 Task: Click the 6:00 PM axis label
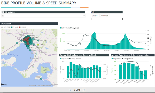(x=127, y=50)
